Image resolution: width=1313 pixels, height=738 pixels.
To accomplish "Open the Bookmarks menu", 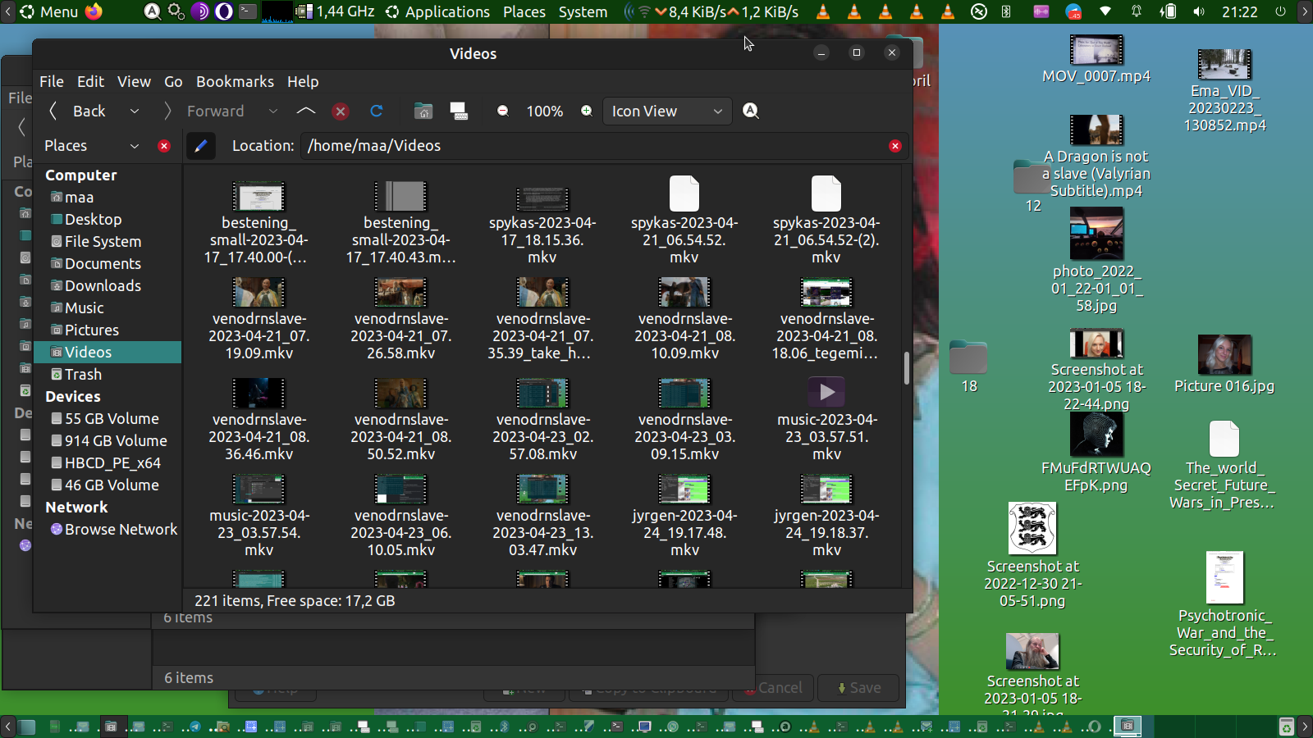I will coord(235,82).
